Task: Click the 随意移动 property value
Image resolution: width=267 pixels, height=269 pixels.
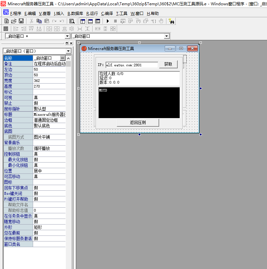Action: point(49,222)
